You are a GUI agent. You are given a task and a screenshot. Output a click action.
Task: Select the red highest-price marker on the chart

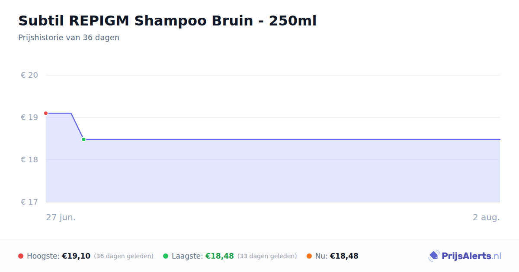(x=46, y=113)
